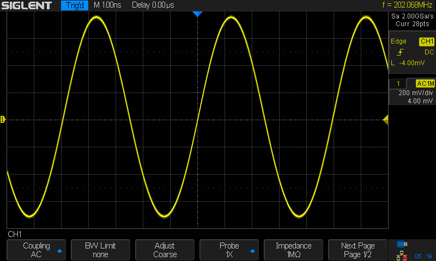Image resolution: width=436 pixels, height=261 pixels.
Task: Go to Next Page 1/2
Action: point(358,250)
